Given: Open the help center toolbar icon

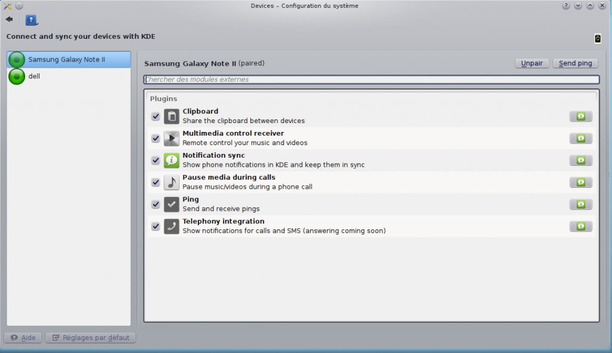Looking at the screenshot, I should pos(31,20).
